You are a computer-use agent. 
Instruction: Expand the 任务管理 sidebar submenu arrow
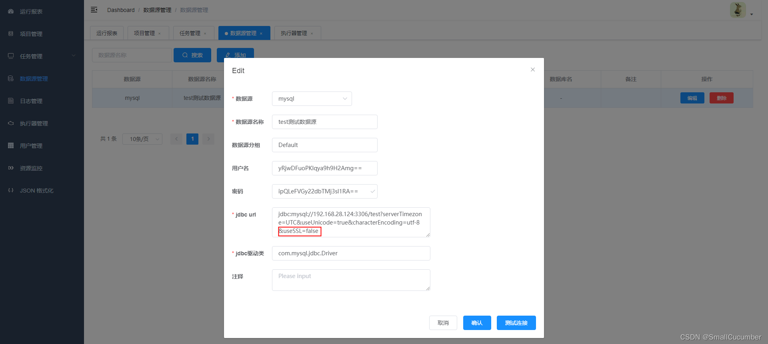(74, 56)
